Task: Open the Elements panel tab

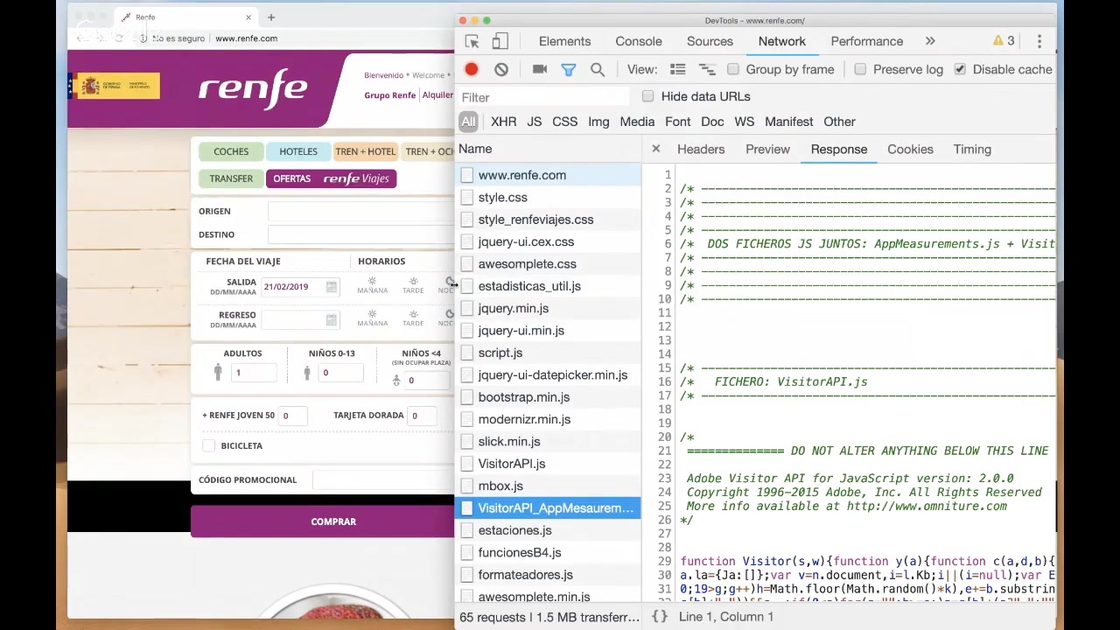Action: point(564,41)
